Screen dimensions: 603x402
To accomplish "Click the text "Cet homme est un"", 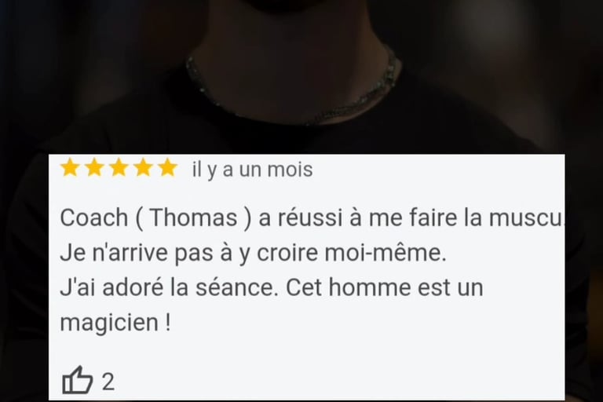I will click(x=384, y=287).
